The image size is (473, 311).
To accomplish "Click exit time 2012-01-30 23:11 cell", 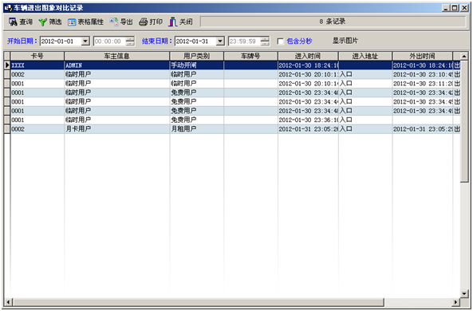I will pyautogui.click(x=422, y=83).
